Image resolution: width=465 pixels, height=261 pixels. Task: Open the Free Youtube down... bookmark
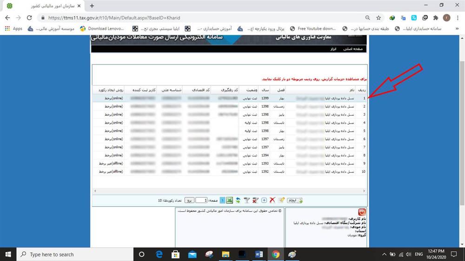[x=313, y=28]
